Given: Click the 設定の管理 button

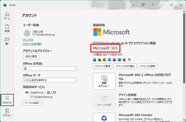Looking at the screenshot, I should 31,56.
